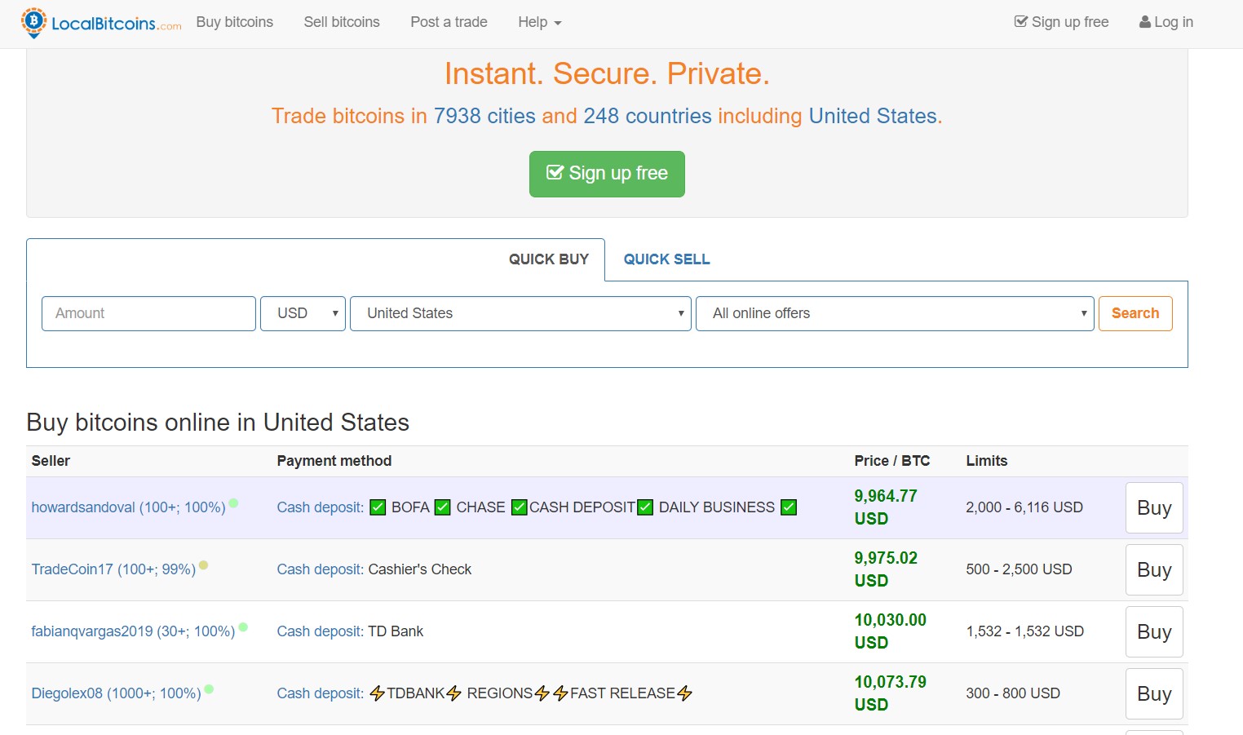The width and height of the screenshot is (1243, 735).
Task: Select the QUICK BUY tab
Action: 548,259
